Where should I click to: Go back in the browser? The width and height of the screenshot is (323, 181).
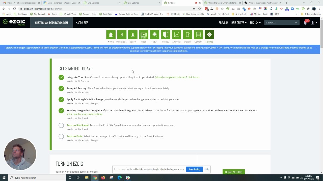(4, 9)
